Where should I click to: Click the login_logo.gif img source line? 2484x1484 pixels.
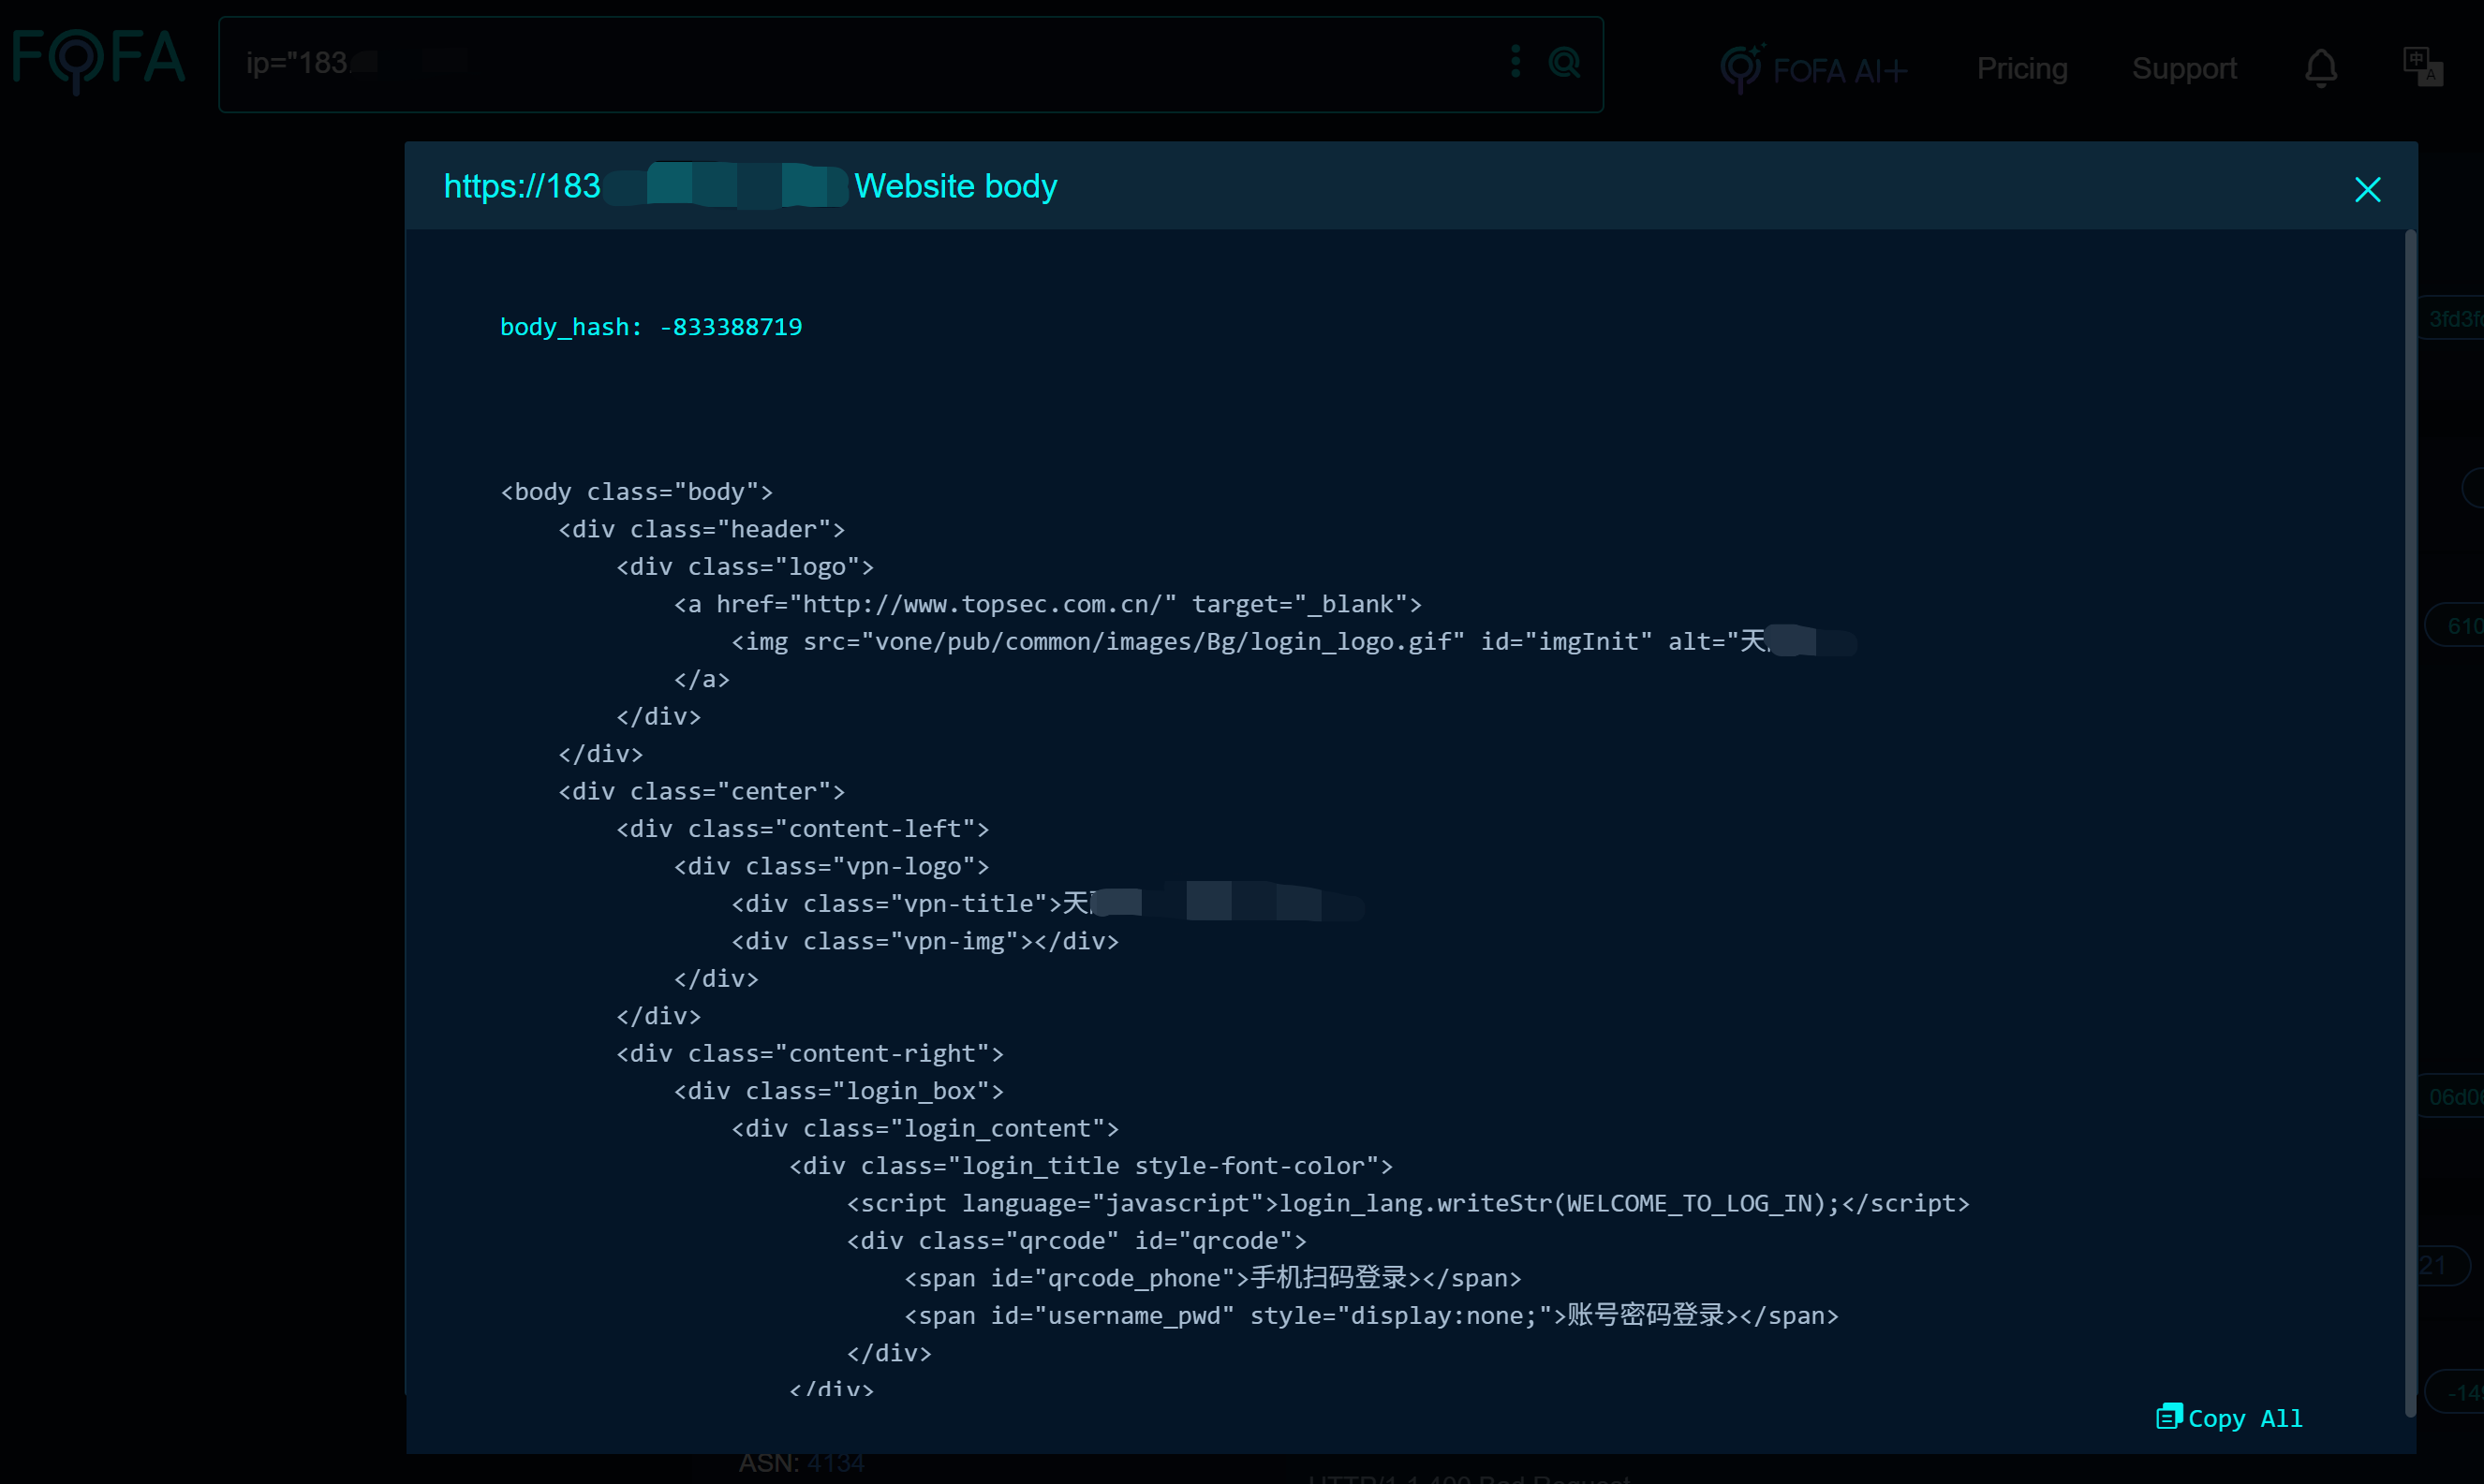click(1293, 641)
